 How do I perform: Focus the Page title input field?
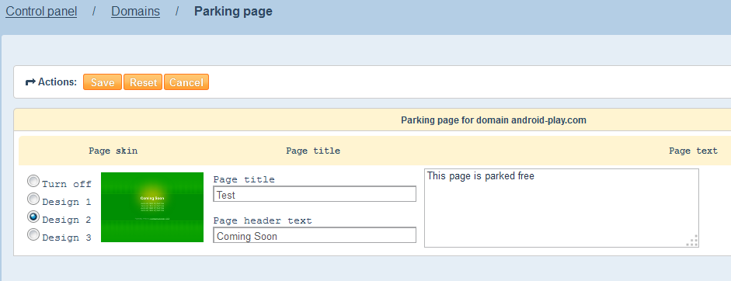(315, 194)
